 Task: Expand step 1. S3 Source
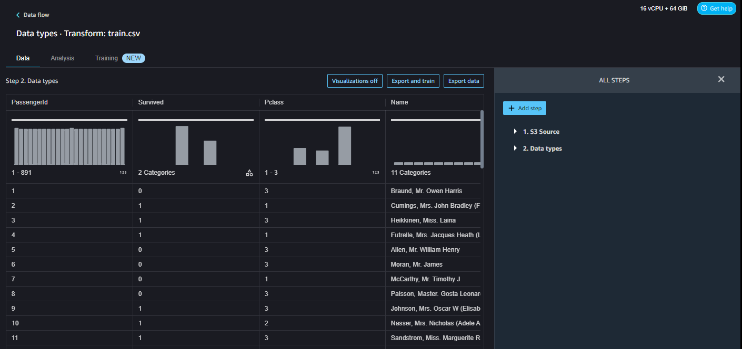click(515, 132)
